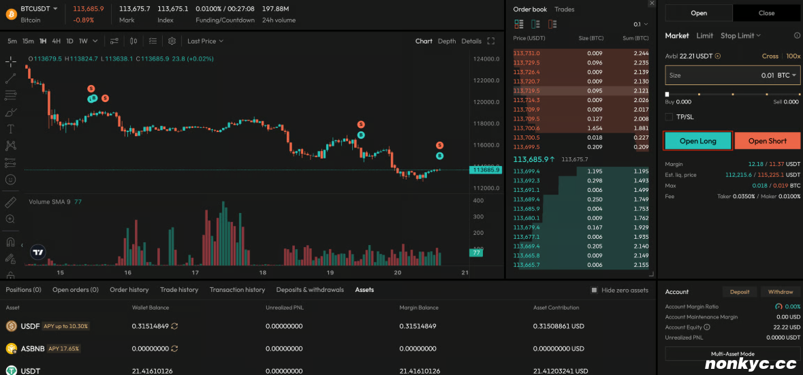
Task: Close the order book panel
Action: point(651,3)
